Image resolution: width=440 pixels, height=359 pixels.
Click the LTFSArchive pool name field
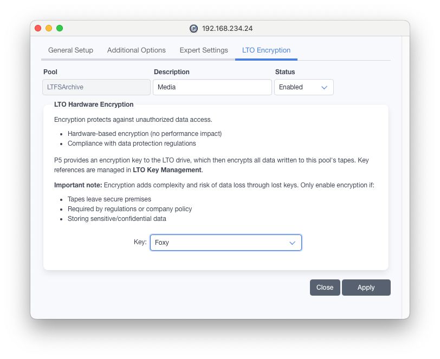coord(96,87)
